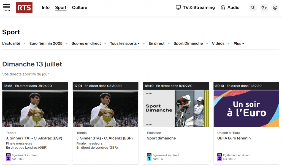This screenshot has width=282, height=166.
Task: Open the hamburger menu icon
Action: click(x=6, y=7)
